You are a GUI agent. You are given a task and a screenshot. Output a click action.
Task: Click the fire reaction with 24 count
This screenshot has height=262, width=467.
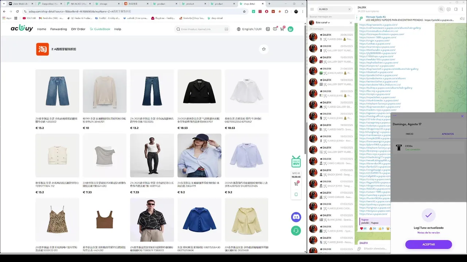373,229
